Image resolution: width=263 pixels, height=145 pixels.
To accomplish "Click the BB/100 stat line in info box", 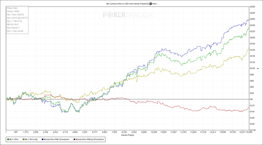I will pos(13,24).
